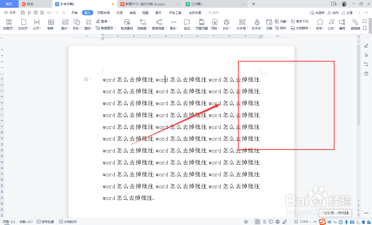
Task: Decrease zoom with the minus control
Action: (x=315, y=222)
